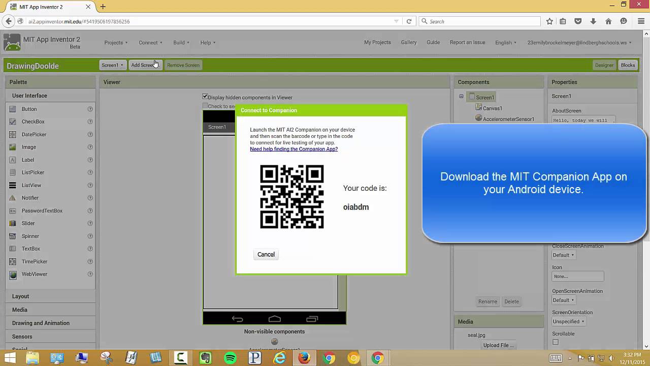This screenshot has width=650, height=366.
Task: Click the Button palette icon
Action: pyautogui.click(x=13, y=109)
